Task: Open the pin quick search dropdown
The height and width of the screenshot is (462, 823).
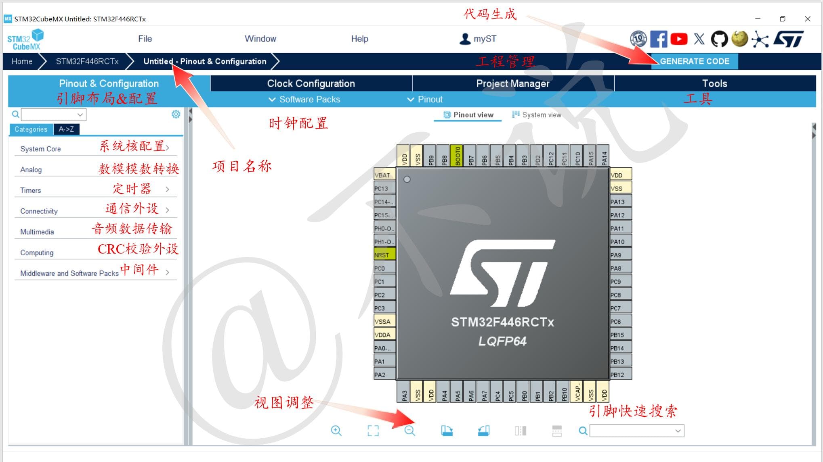Action: coord(678,431)
